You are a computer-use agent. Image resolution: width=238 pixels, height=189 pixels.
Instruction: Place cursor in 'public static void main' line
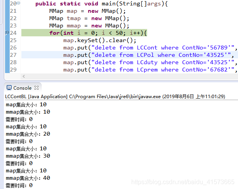coord(102,3)
